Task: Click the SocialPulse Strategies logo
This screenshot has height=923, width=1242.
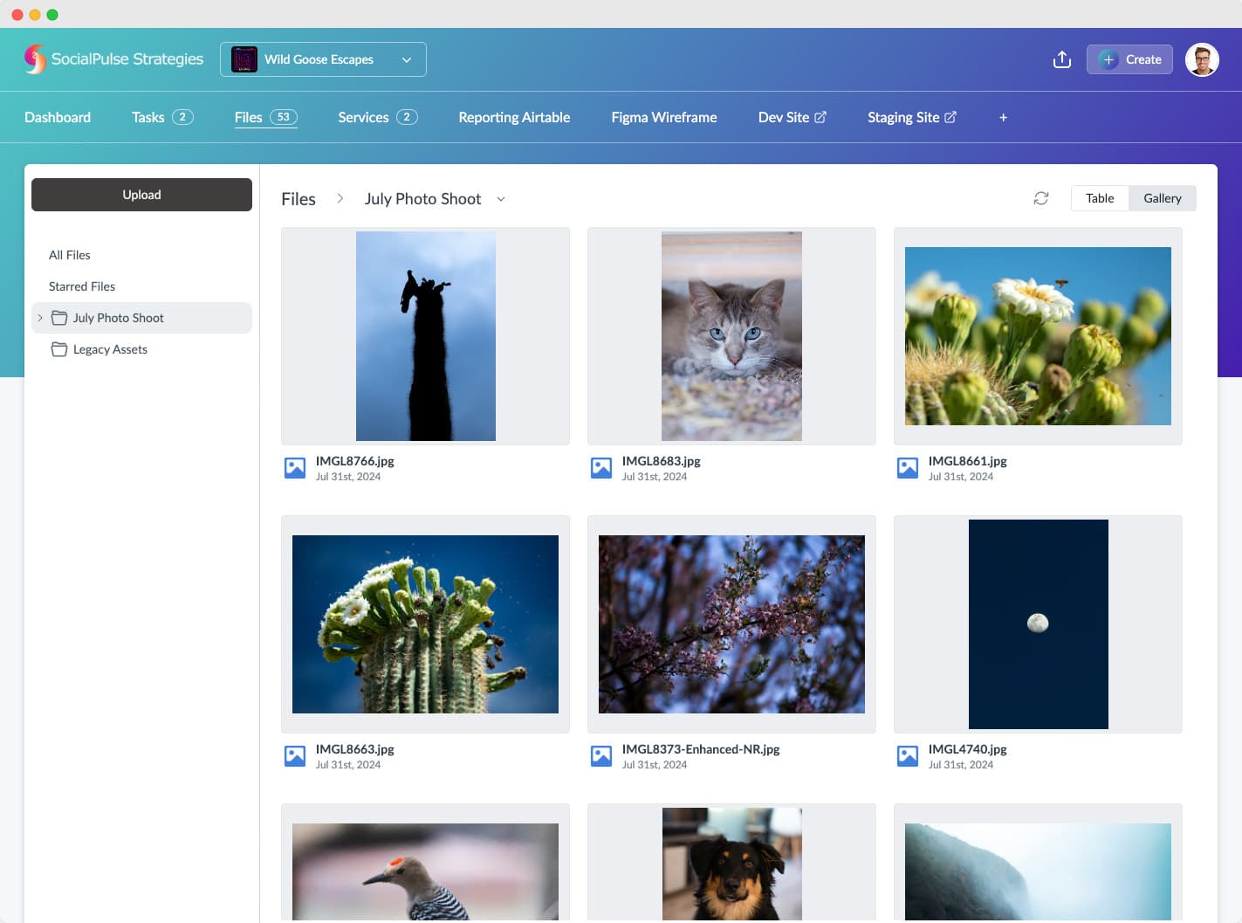Action: [113, 59]
